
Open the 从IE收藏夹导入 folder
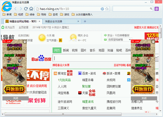(82, 14)
